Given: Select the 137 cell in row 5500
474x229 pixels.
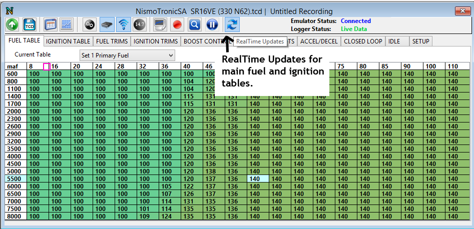Looking at the screenshot, I should tap(214, 179).
